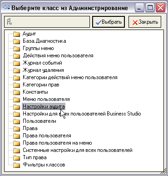Select the Меню пользователя row

46,99
